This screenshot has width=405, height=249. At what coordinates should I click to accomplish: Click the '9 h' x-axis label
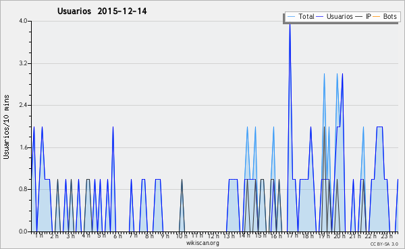point(165,236)
